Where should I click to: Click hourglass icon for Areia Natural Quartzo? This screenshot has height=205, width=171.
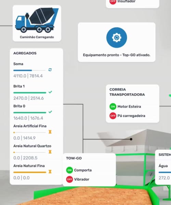[50, 152]
